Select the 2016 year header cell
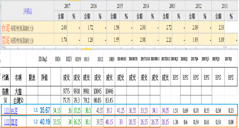 tap(93, 6)
